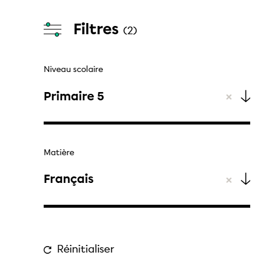Screen dimensions: 275x262
Task: Click the thick underline below Primaire 5
Action: [x=147, y=123]
